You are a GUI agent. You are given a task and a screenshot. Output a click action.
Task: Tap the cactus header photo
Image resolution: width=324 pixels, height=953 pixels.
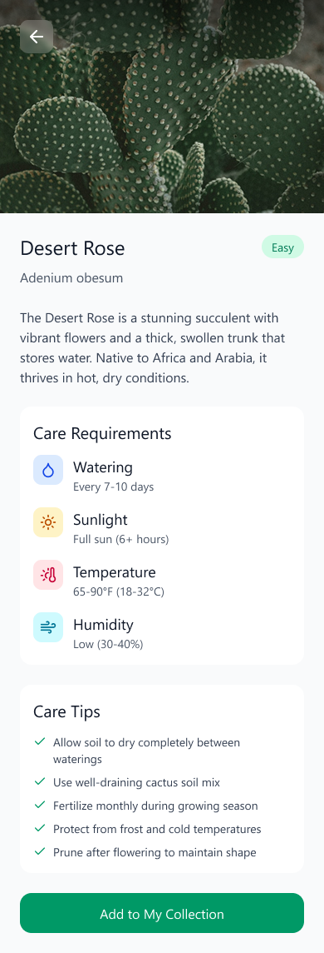pyautogui.click(x=162, y=107)
